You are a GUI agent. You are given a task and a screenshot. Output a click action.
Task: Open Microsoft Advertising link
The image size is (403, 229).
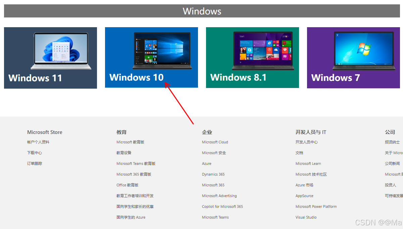click(x=219, y=196)
